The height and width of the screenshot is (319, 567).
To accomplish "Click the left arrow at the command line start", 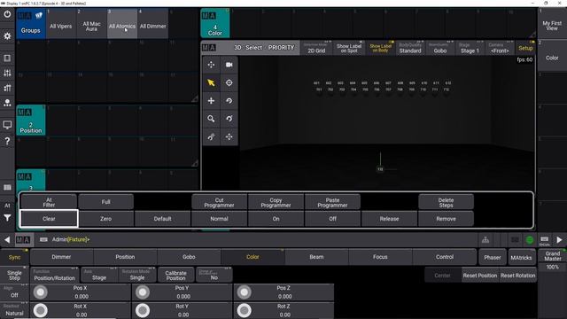I will pyautogui.click(x=7, y=239).
